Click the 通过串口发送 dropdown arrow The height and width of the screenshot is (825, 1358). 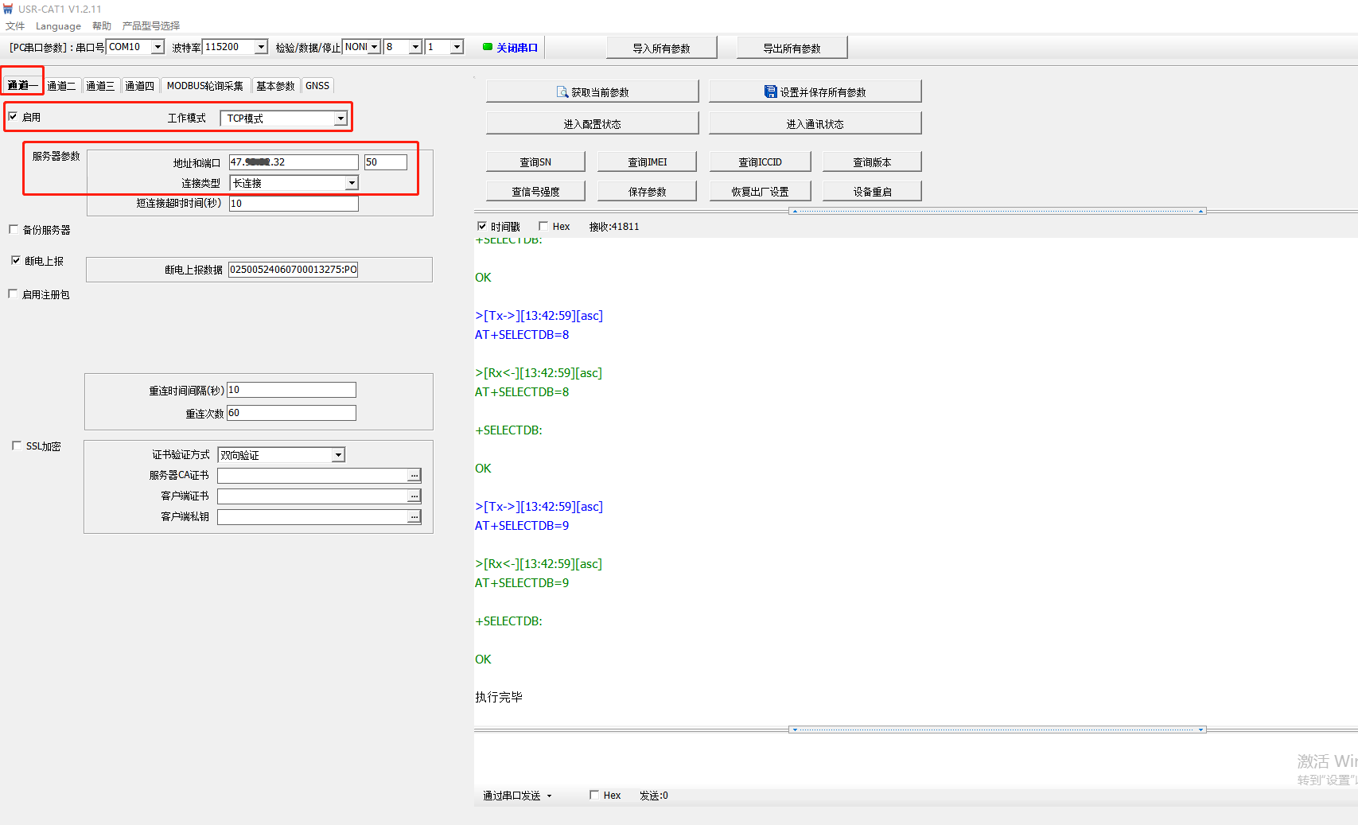point(549,796)
